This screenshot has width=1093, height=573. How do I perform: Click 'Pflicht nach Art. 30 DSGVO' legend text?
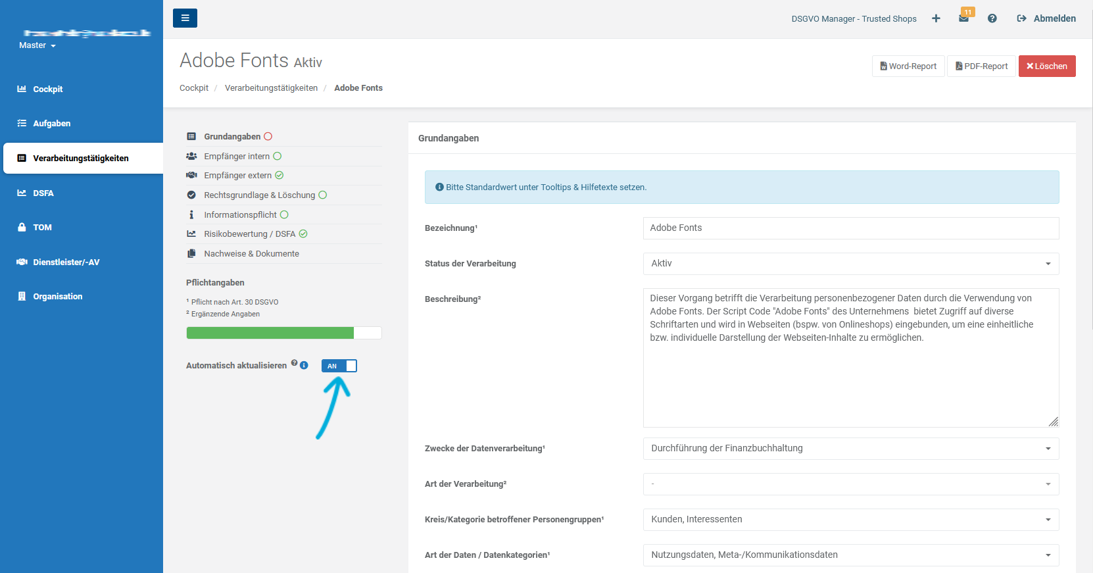(x=235, y=302)
